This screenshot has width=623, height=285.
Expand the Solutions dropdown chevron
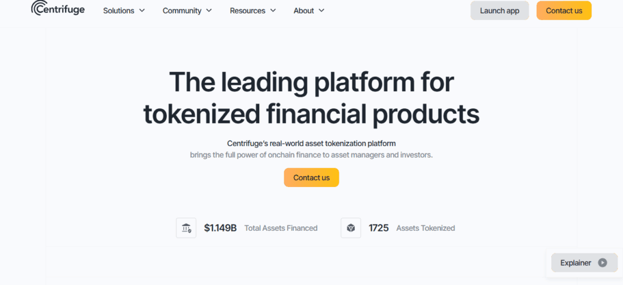142,10
